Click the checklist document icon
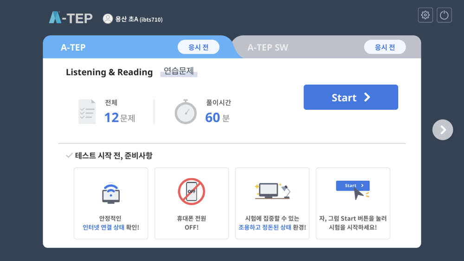464x261 pixels. (87, 112)
